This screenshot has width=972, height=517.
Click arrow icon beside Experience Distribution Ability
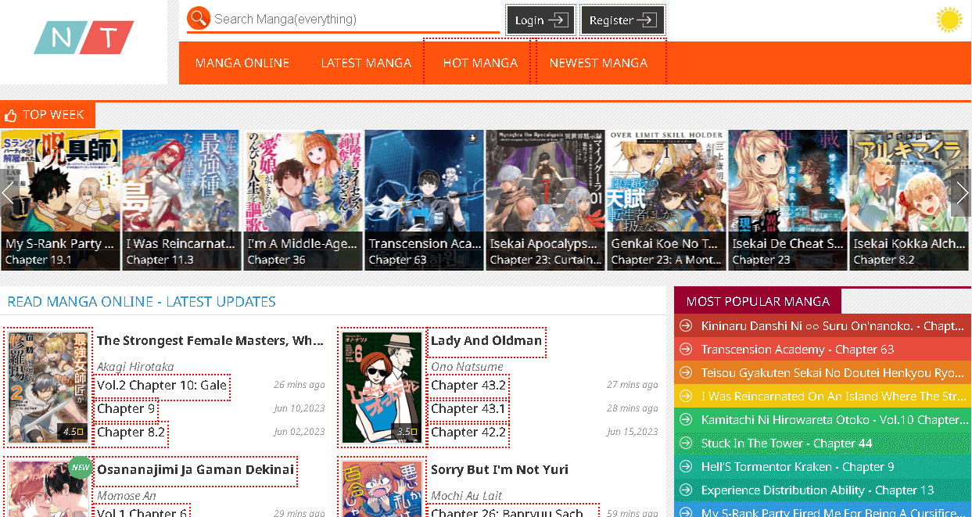[686, 490]
